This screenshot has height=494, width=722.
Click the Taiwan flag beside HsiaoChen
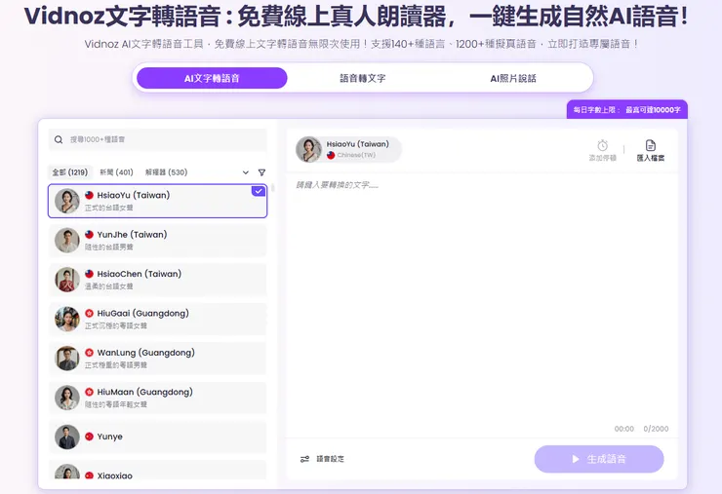click(90, 274)
